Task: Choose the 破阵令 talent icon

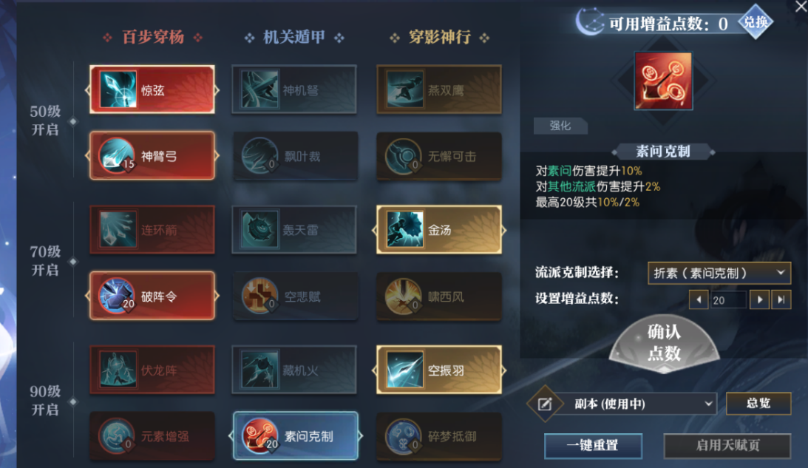Action: pyautogui.click(x=117, y=296)
